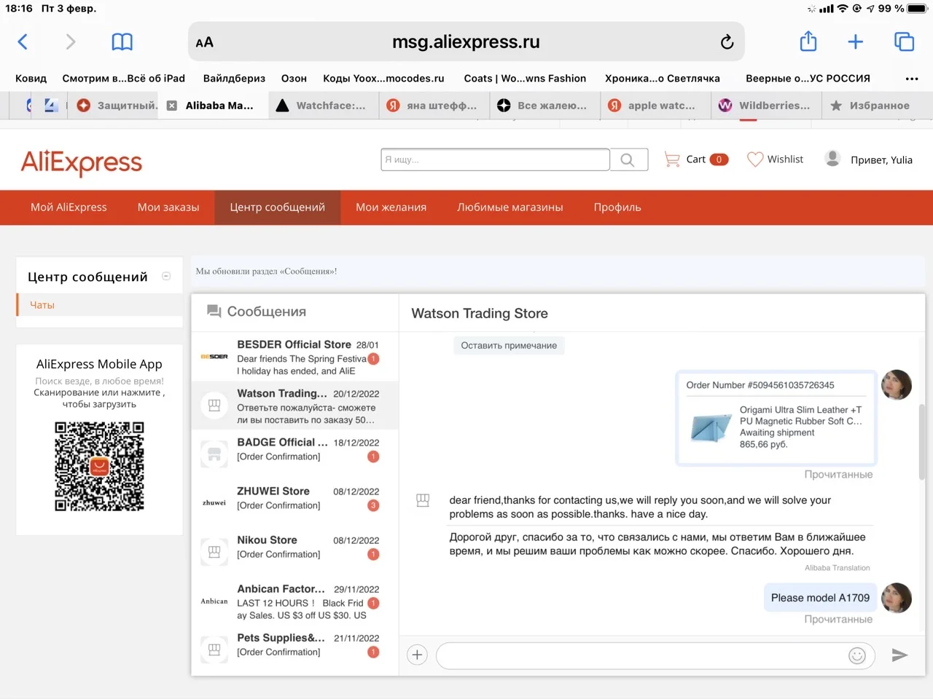The width and height of the screenshot is (933, 699).
Task: Open Pets Supplies store avatar
Action: point(214,649)
